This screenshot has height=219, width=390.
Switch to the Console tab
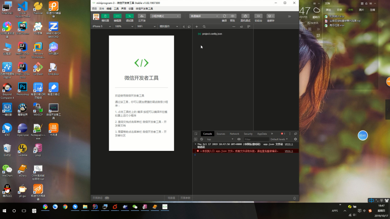click(207, 134)
